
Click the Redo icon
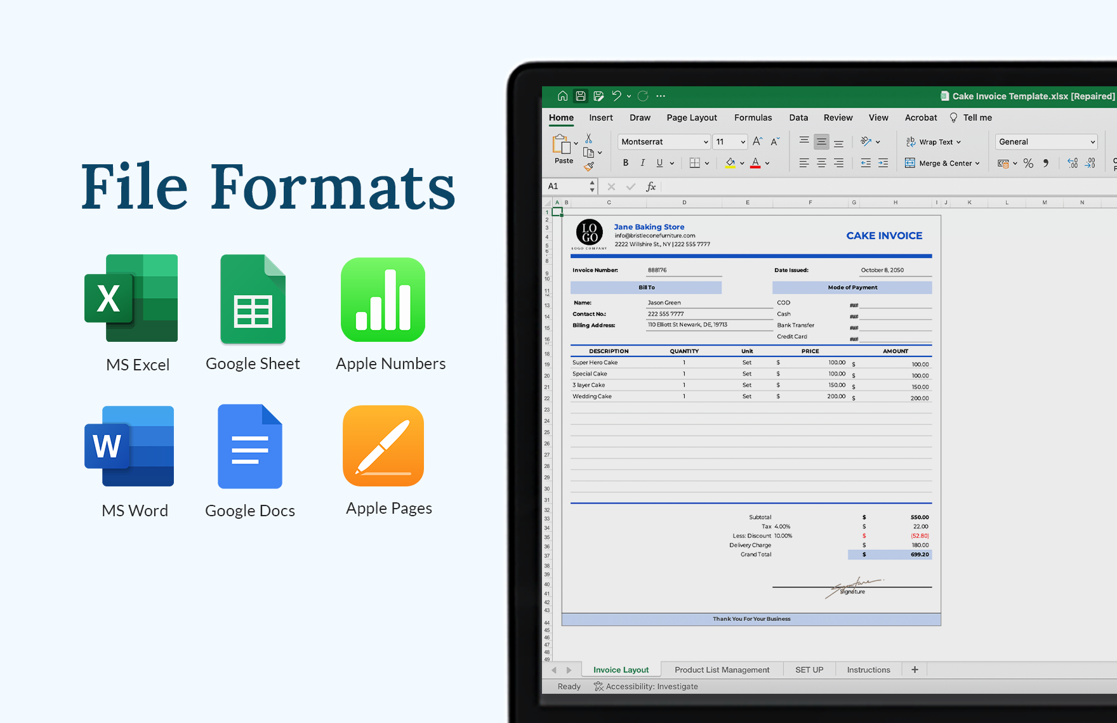point(642,96)
